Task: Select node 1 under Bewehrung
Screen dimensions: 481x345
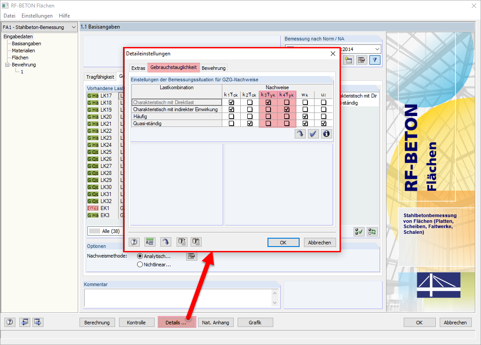Action: 22,72
